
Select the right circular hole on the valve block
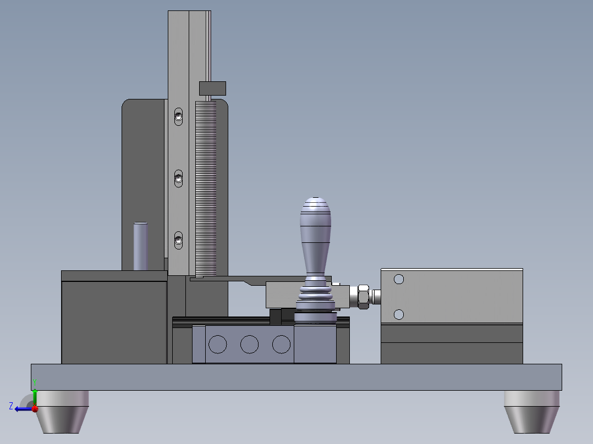click(282, 344)
